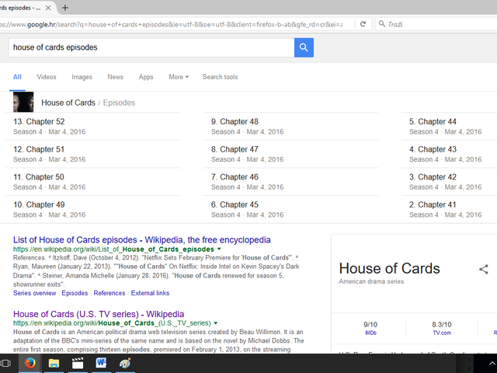Select episode 2. Chapter 41

450,209
